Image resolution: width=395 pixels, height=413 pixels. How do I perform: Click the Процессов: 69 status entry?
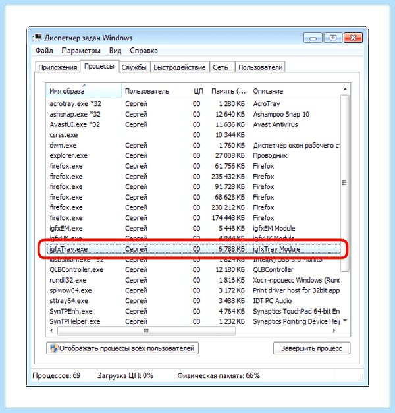pos(57,375)
